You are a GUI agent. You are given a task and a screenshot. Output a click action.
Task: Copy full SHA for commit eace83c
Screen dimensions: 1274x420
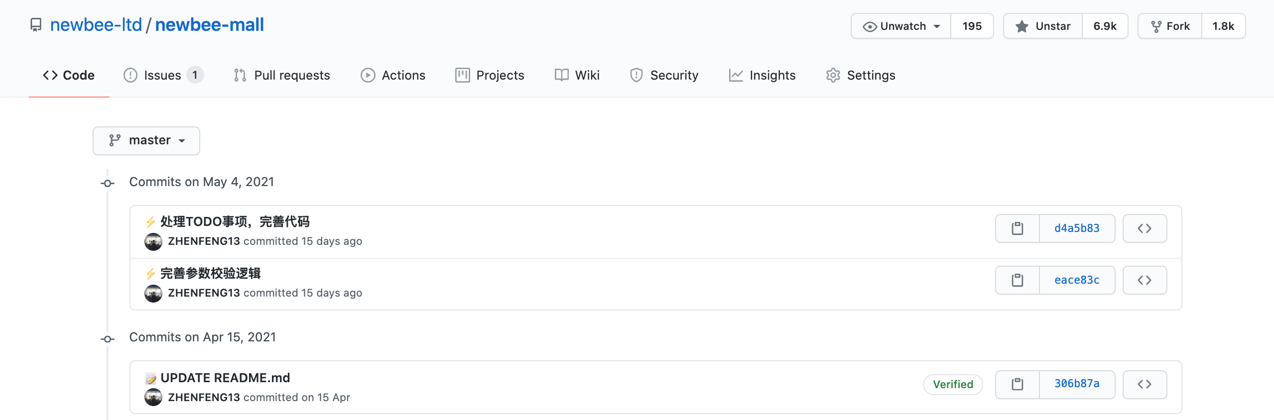click(1018, 280)
